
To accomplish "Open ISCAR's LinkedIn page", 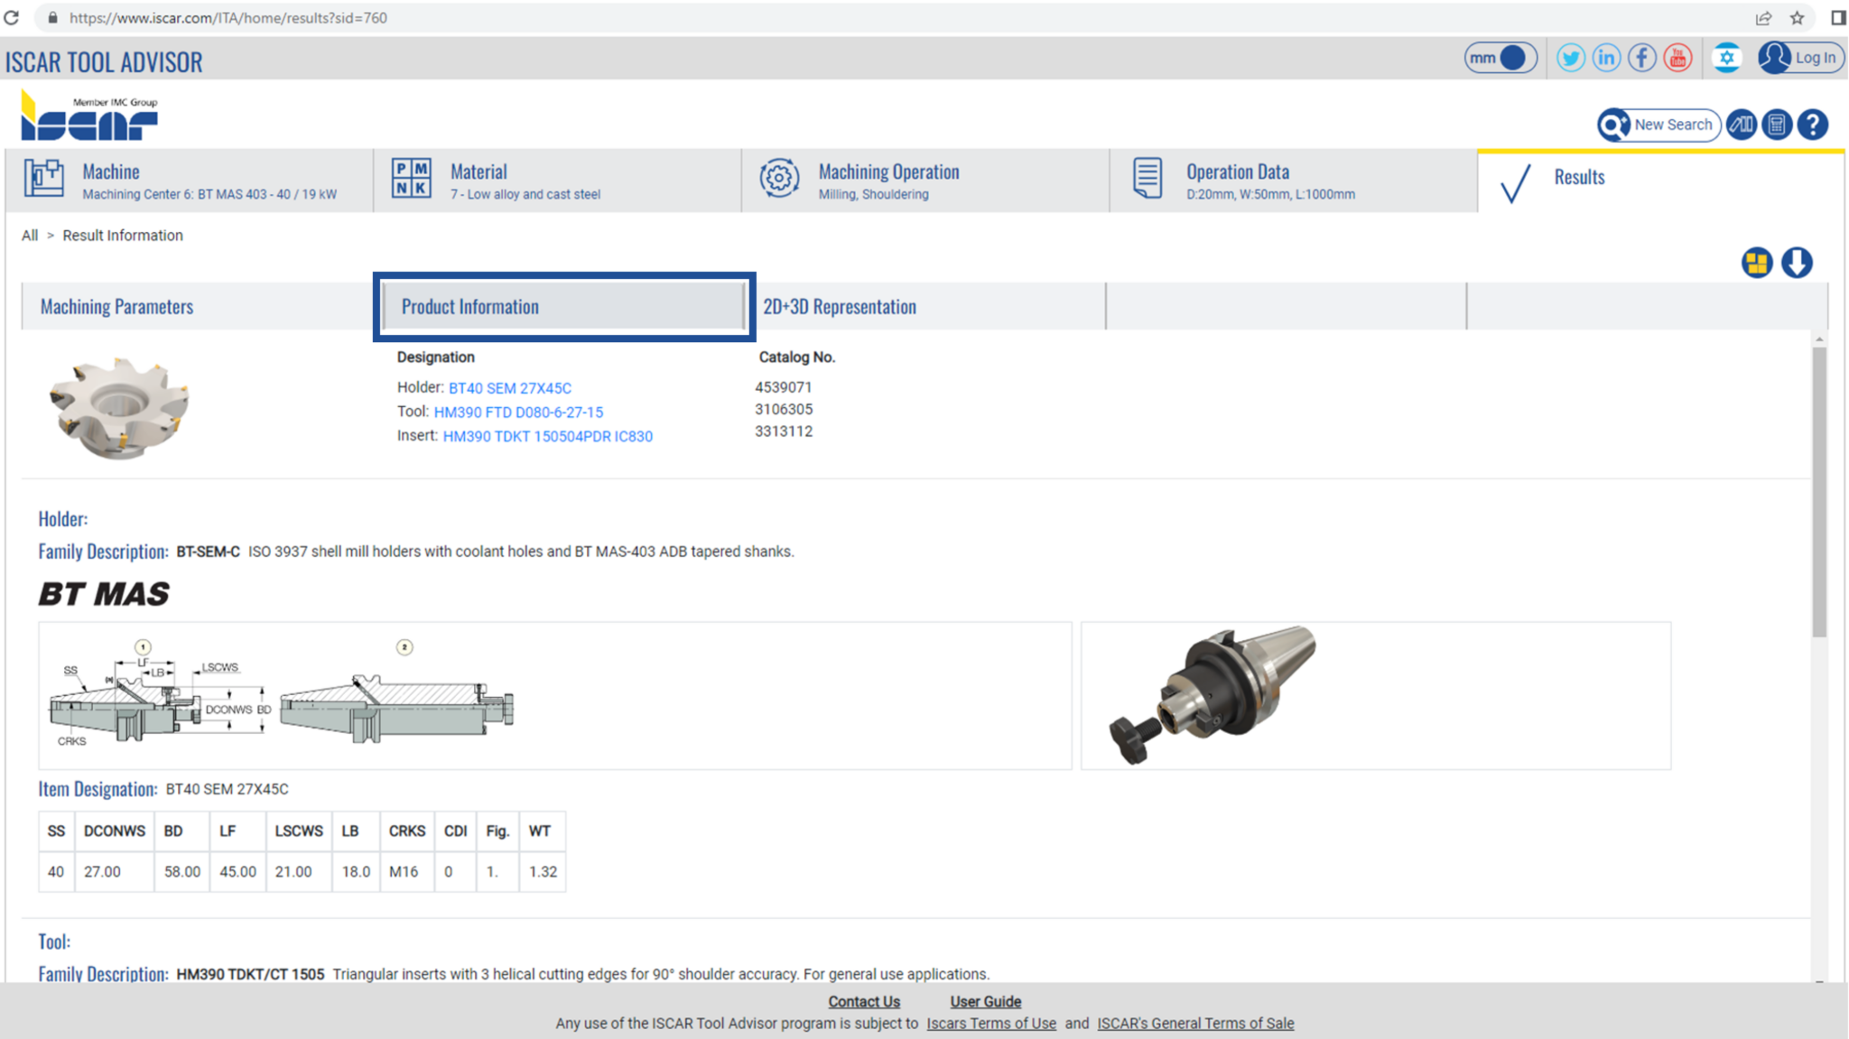I will (1606, 57).
